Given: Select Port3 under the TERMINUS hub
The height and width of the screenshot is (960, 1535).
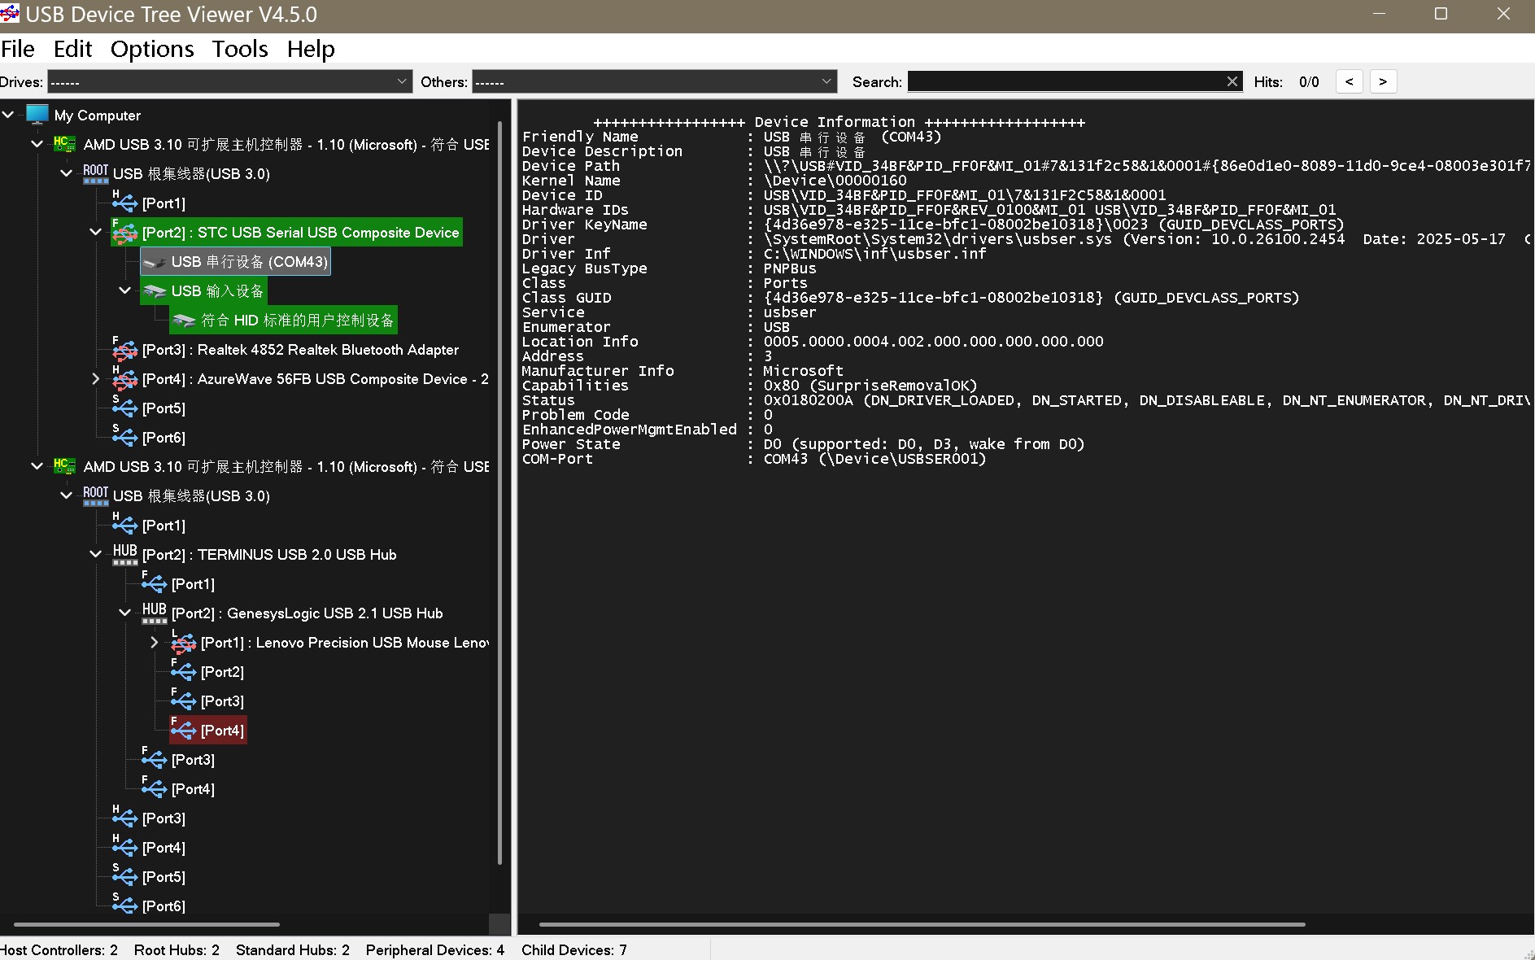Looking at the screenshot, I should [193, 760].
